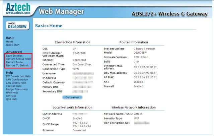Click Save Settings in the sidebar

tap(14, 56)
